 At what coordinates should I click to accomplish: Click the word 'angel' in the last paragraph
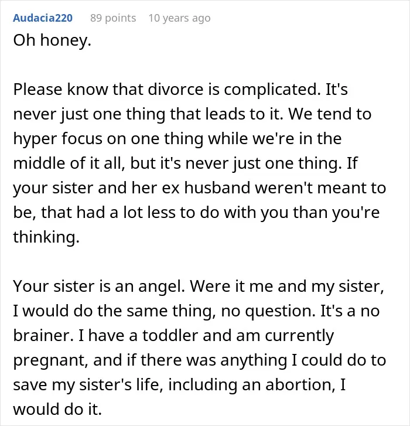click(162, 287)
